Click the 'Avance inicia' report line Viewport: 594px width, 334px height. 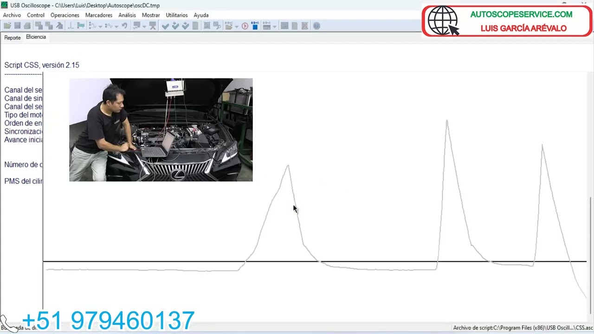pos(23,140)
